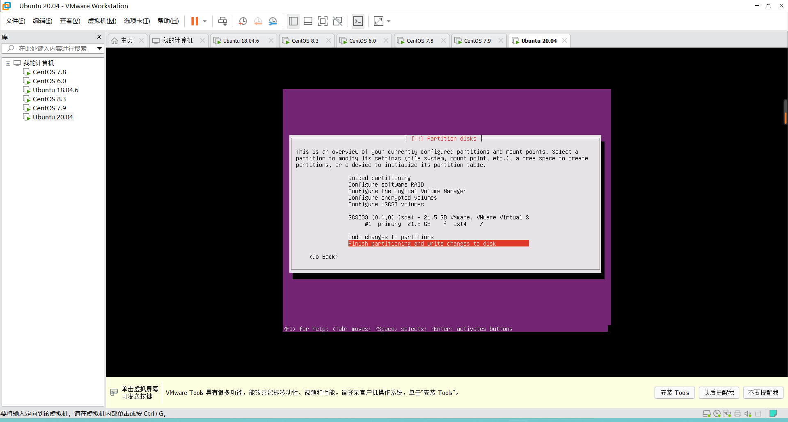Click the printer status icon
This screenshot has height=422, width=788.
[x=738, y=413]
